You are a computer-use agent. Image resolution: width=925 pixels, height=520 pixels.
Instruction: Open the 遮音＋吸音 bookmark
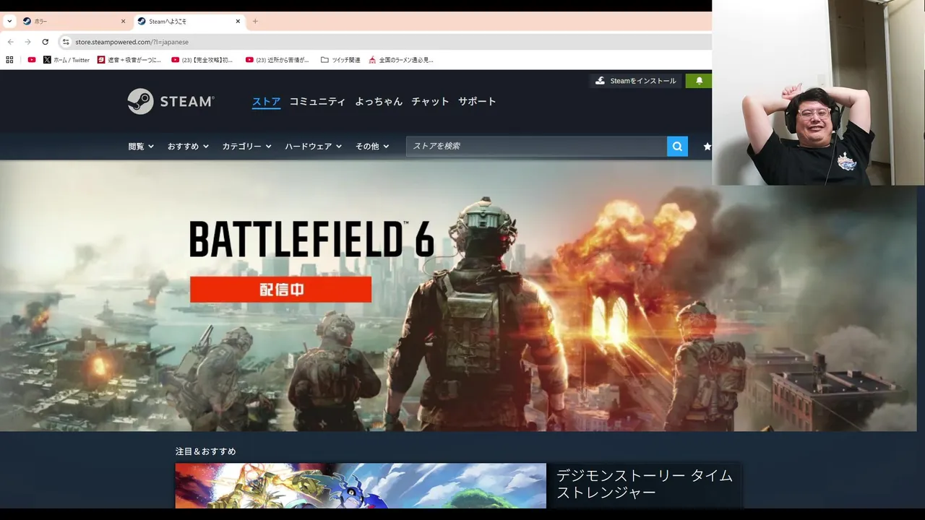click(129, 60)
